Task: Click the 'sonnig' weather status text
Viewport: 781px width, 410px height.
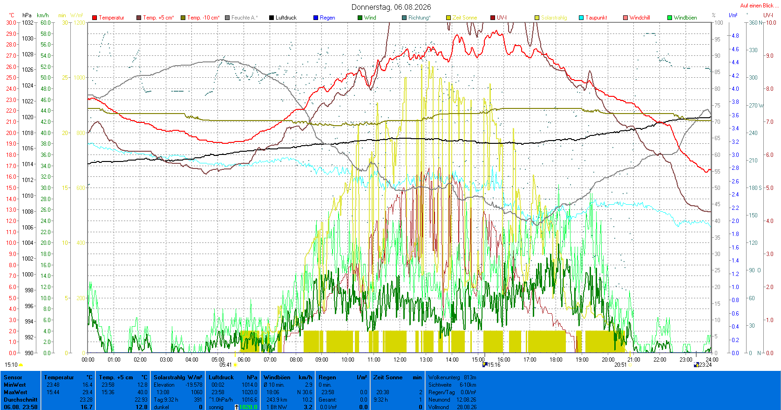Action: (216, 407)
